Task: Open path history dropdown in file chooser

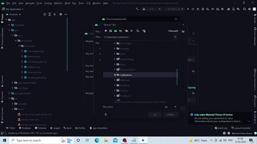Action: click(x=175, y=37)
